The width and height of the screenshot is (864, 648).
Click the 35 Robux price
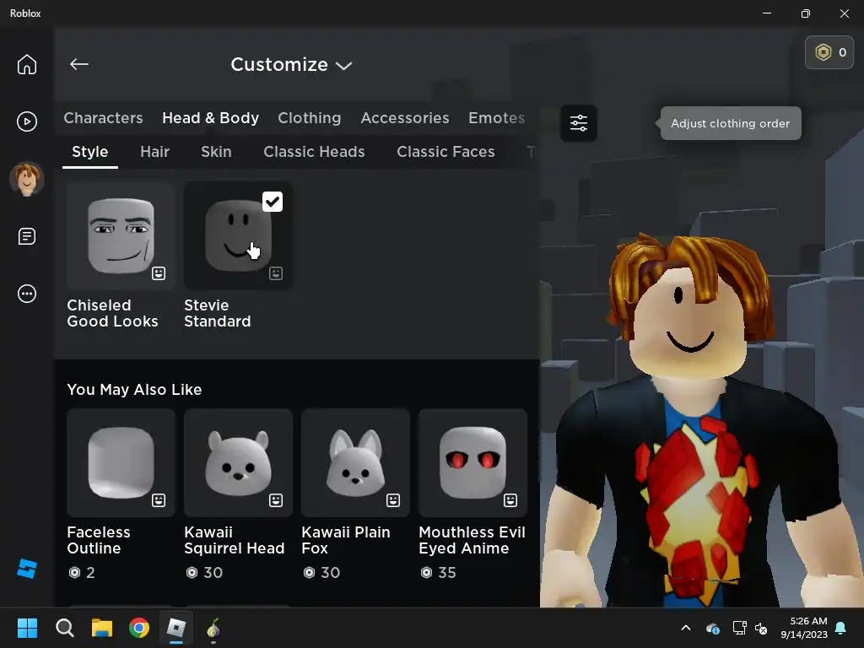pos(439,573)
